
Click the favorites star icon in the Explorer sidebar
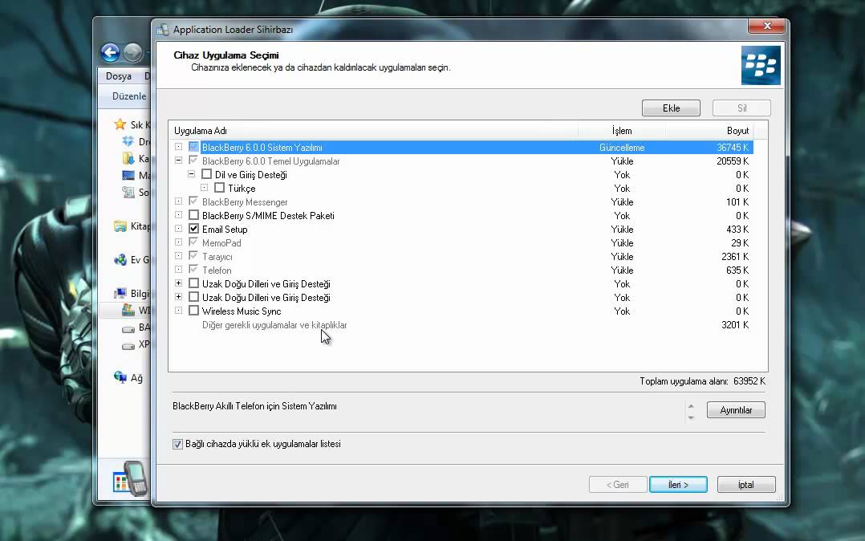120,124
